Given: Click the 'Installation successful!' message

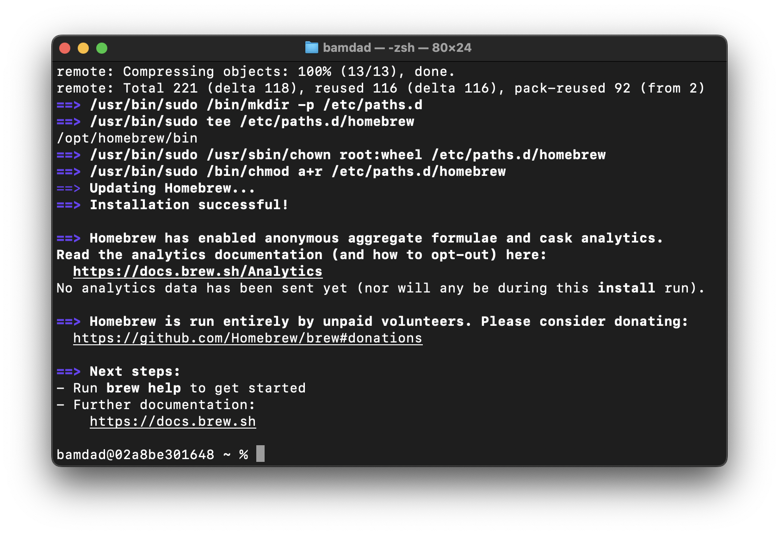Looking at the screenshot, I should click(x=189, y=205).
